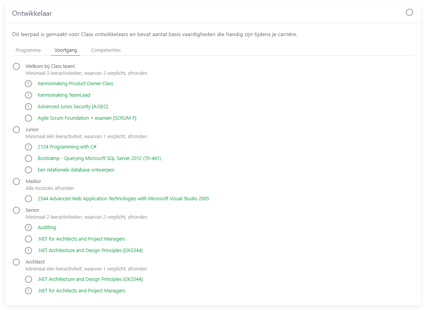Click exclamation icon beside Kennismaking TeamLead
The height and width of the screenshot is (310, 429).
(28, 95)
